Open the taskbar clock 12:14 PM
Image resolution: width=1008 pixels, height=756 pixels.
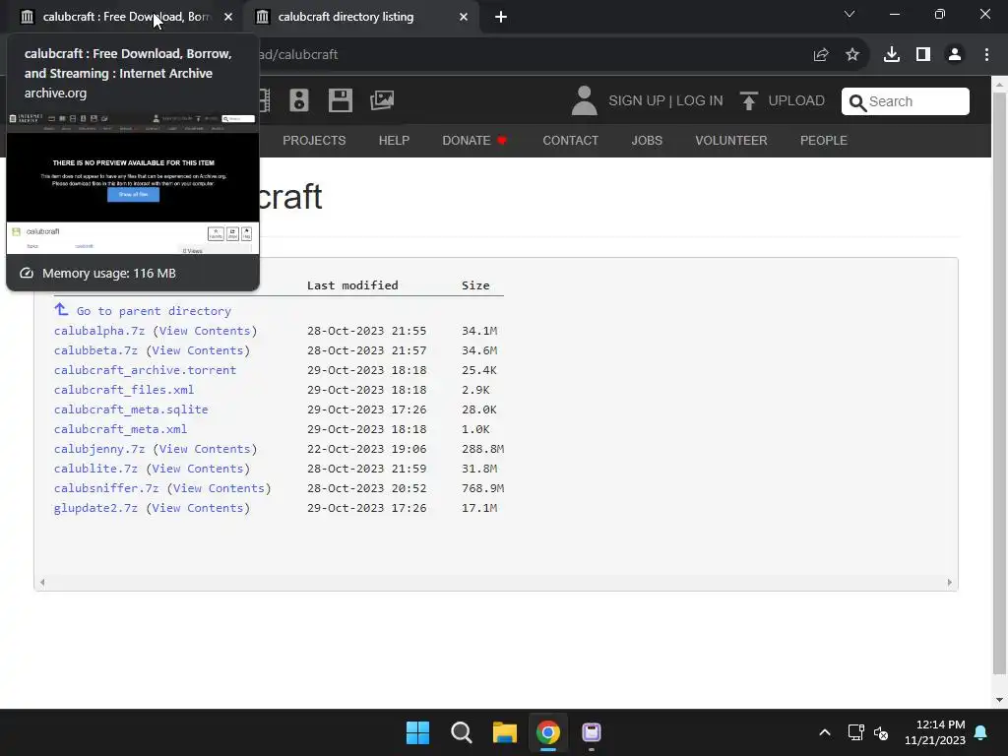935,732
